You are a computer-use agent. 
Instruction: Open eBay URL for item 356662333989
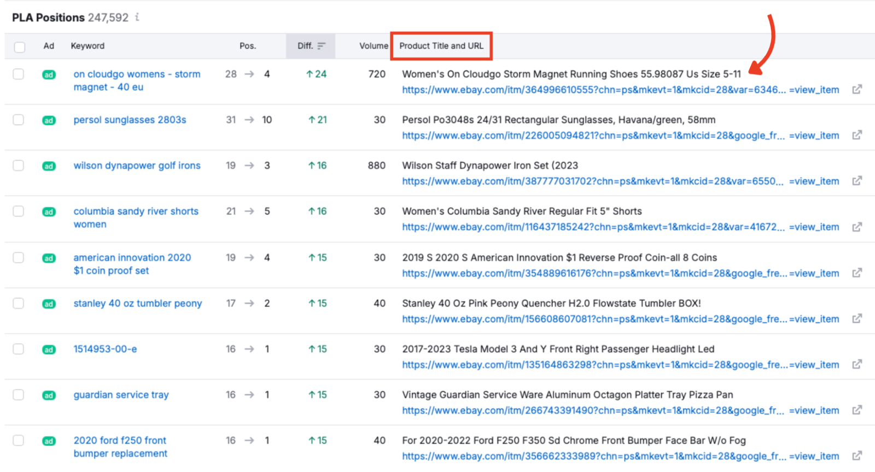click(x=620, y=456)
